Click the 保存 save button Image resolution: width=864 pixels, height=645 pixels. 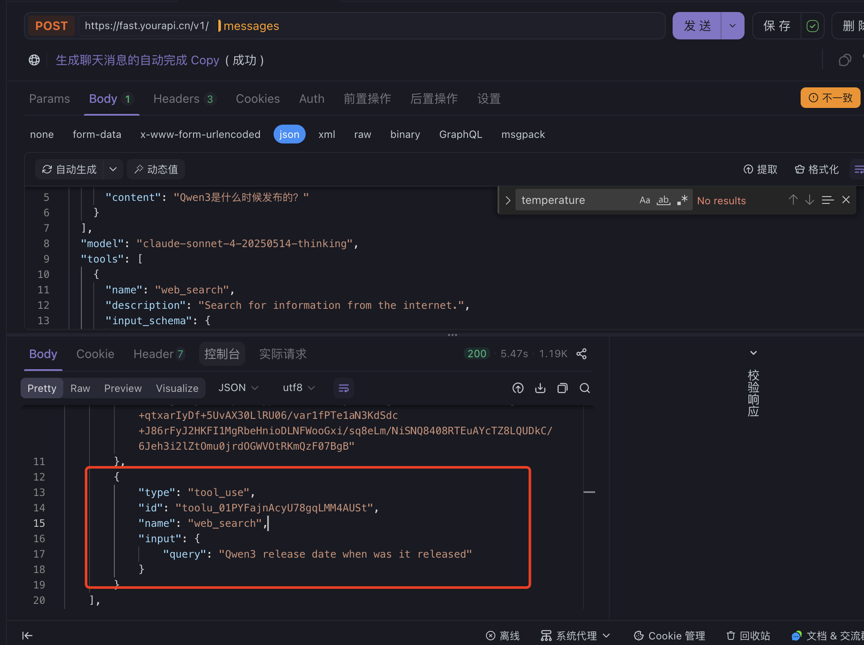point(777,26)
